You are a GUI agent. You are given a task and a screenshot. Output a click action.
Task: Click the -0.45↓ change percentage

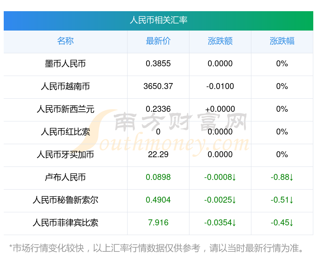point(282,223)
